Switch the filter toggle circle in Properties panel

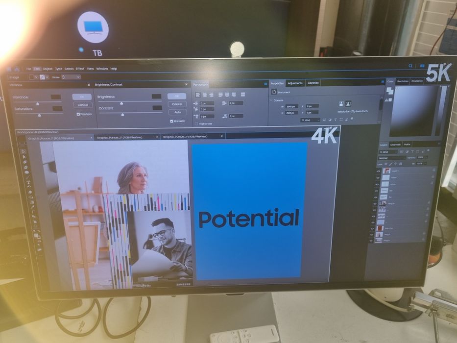coord(352,119)
